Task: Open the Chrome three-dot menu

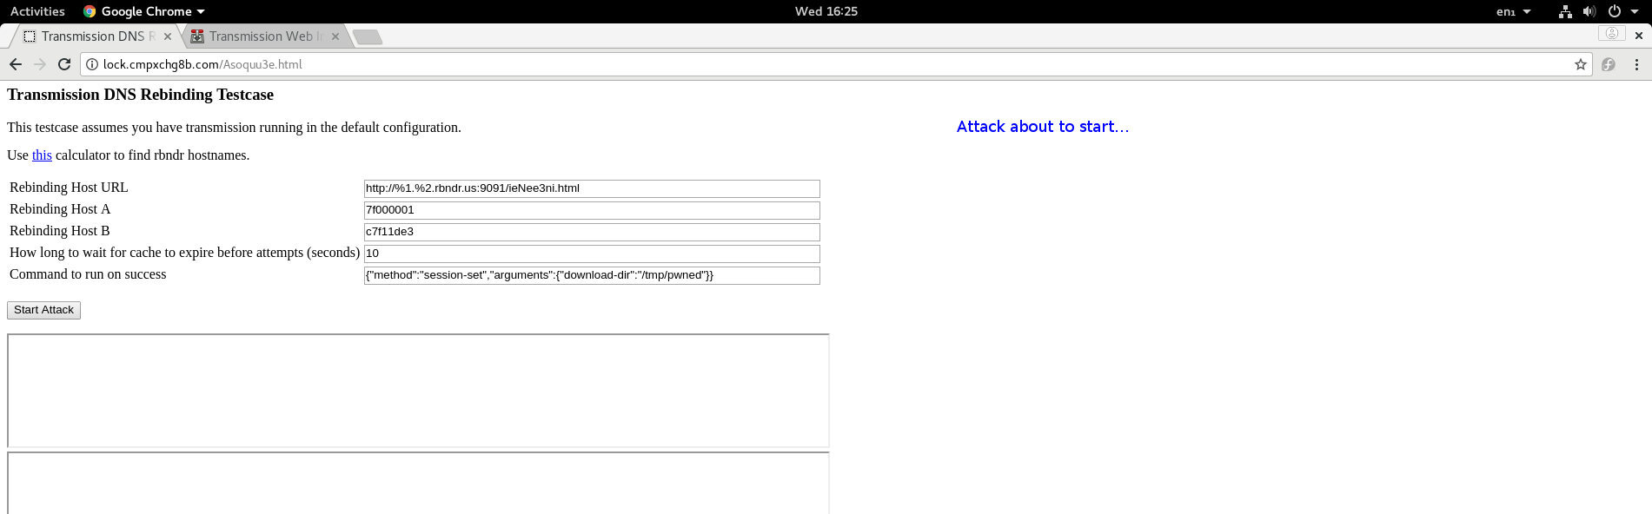Action: 1636,64
